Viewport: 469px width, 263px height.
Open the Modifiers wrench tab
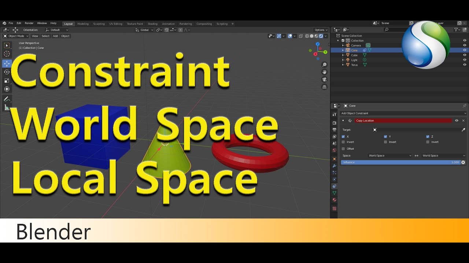[x=334, y=166]
